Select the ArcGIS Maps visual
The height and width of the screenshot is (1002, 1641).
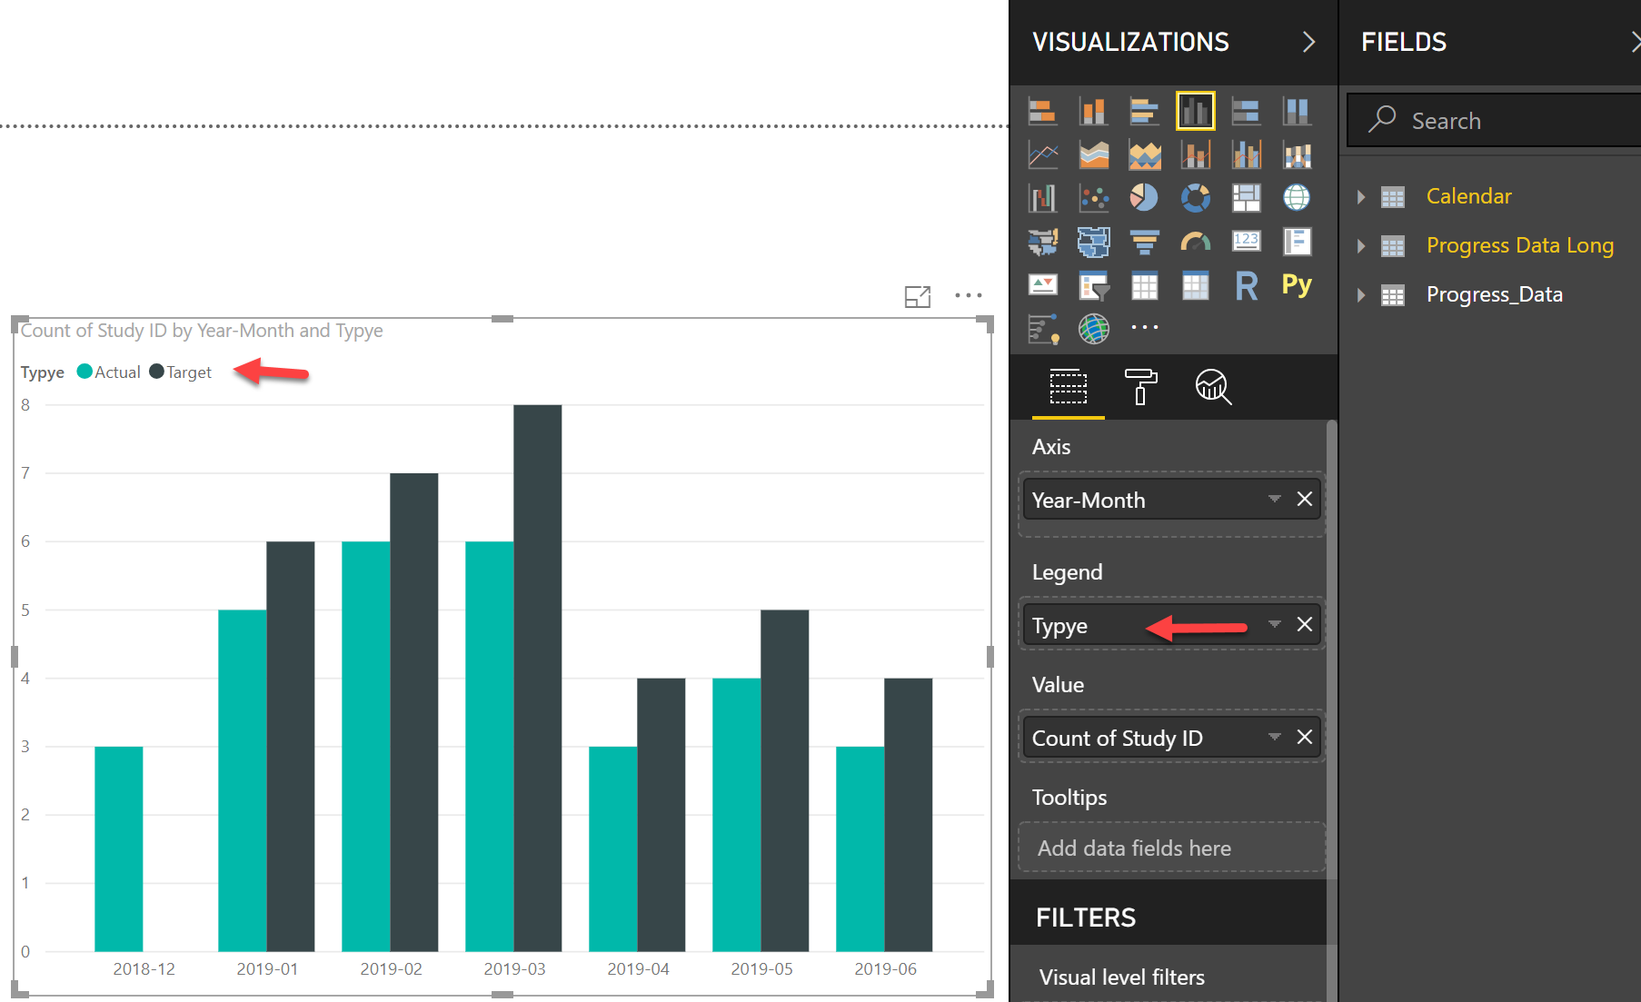pos(1093,328)
